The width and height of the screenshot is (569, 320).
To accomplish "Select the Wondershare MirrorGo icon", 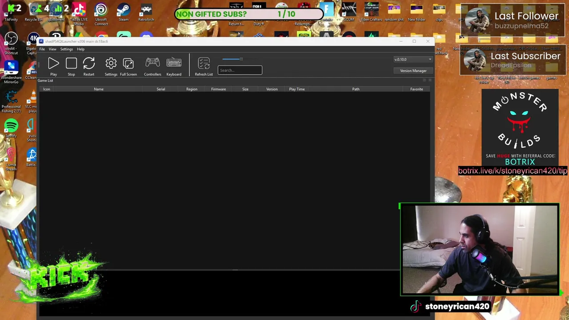I will point(11,72).
